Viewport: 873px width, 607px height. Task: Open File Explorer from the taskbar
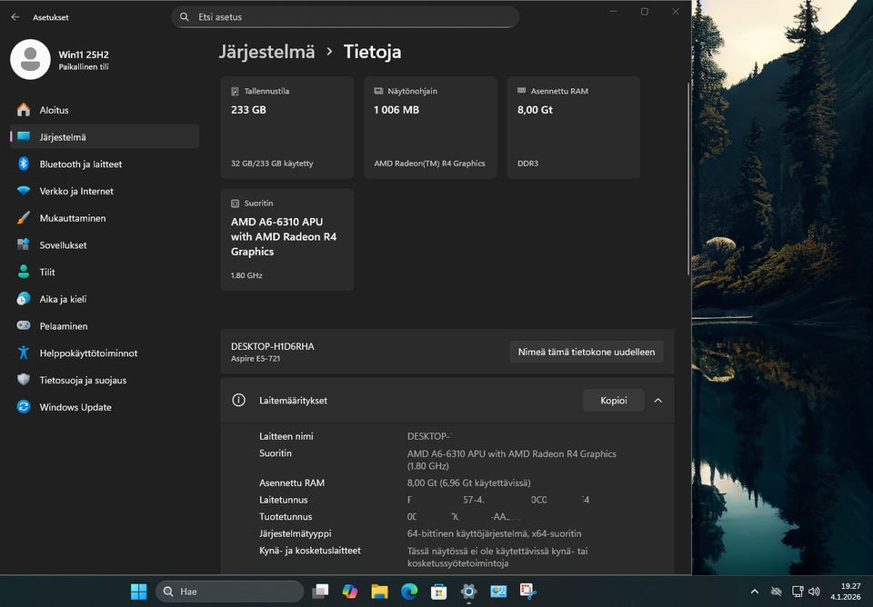tap(379, 592)
